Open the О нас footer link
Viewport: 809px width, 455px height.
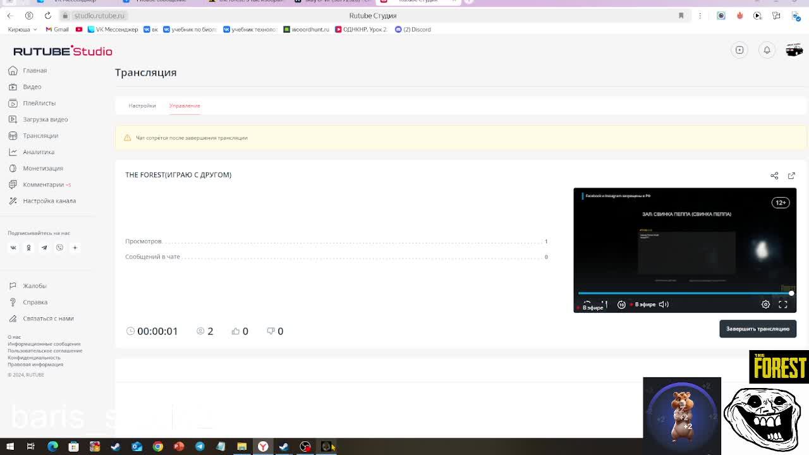click(x=14, y=337)
